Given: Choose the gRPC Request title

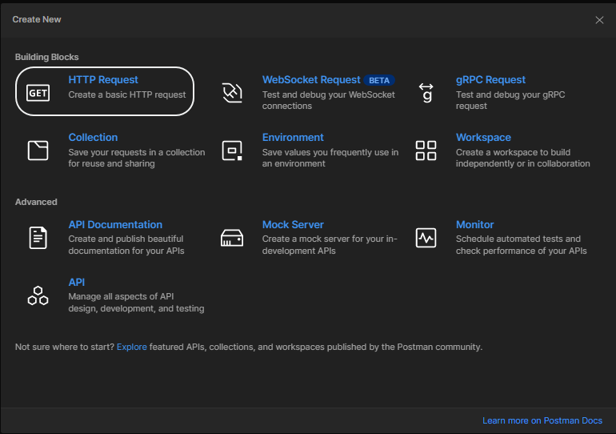Looking at the screenshot, I should 490,80.
